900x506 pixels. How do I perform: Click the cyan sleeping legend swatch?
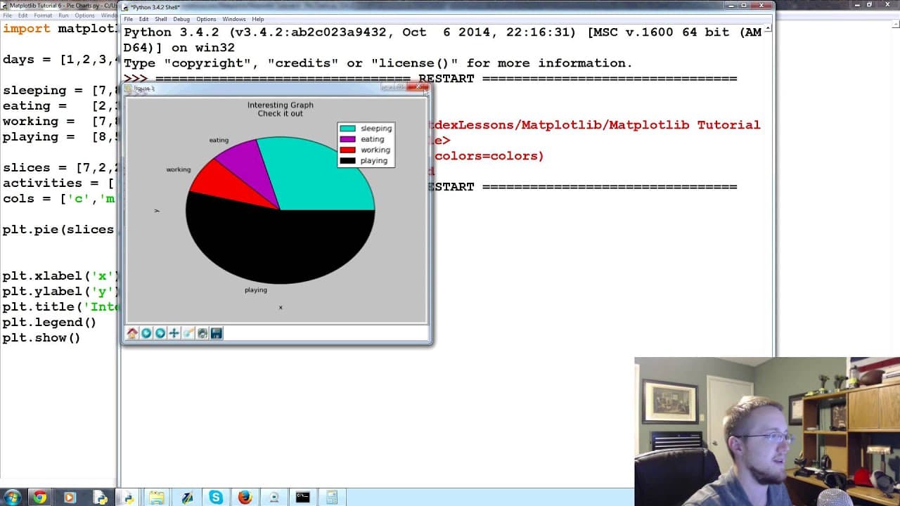[347, 129]
